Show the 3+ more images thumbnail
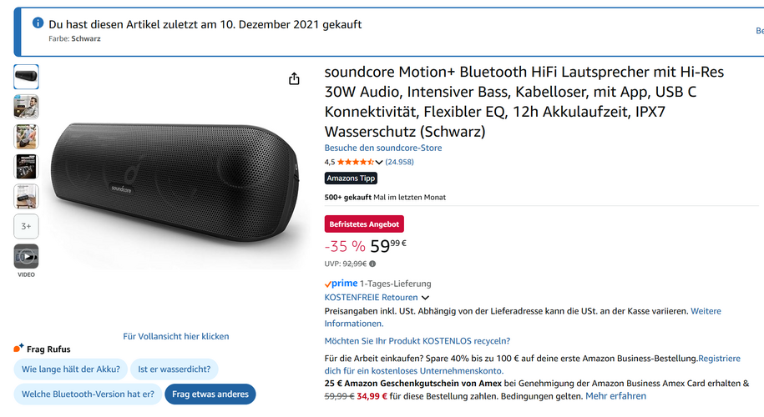Viewport: 764px width, 417px height. pos(26,226)
